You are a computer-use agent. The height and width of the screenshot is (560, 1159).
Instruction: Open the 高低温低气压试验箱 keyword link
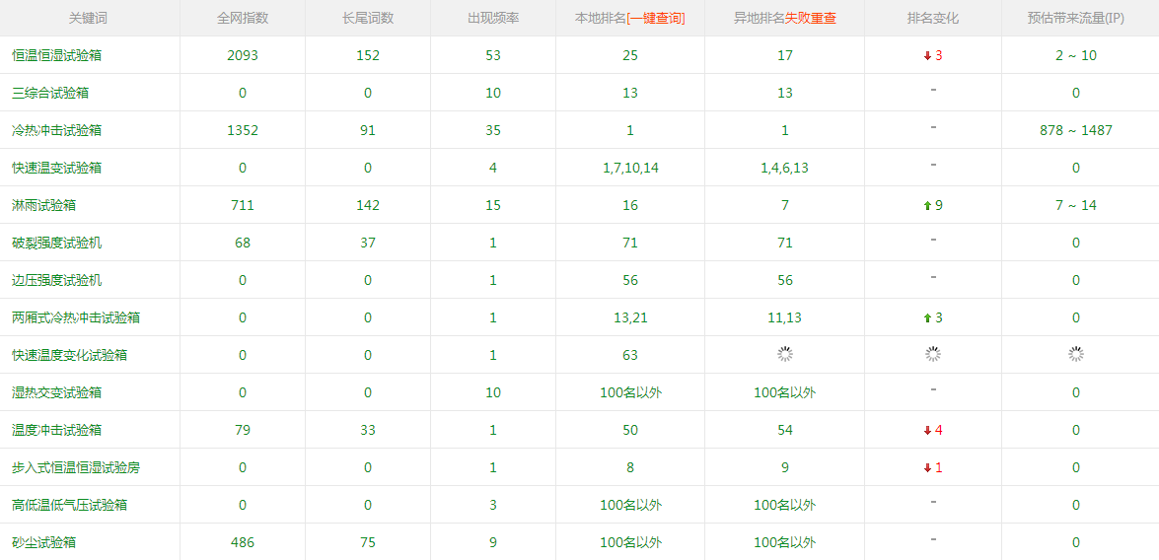pyautogui.click(x=70, y=506)
